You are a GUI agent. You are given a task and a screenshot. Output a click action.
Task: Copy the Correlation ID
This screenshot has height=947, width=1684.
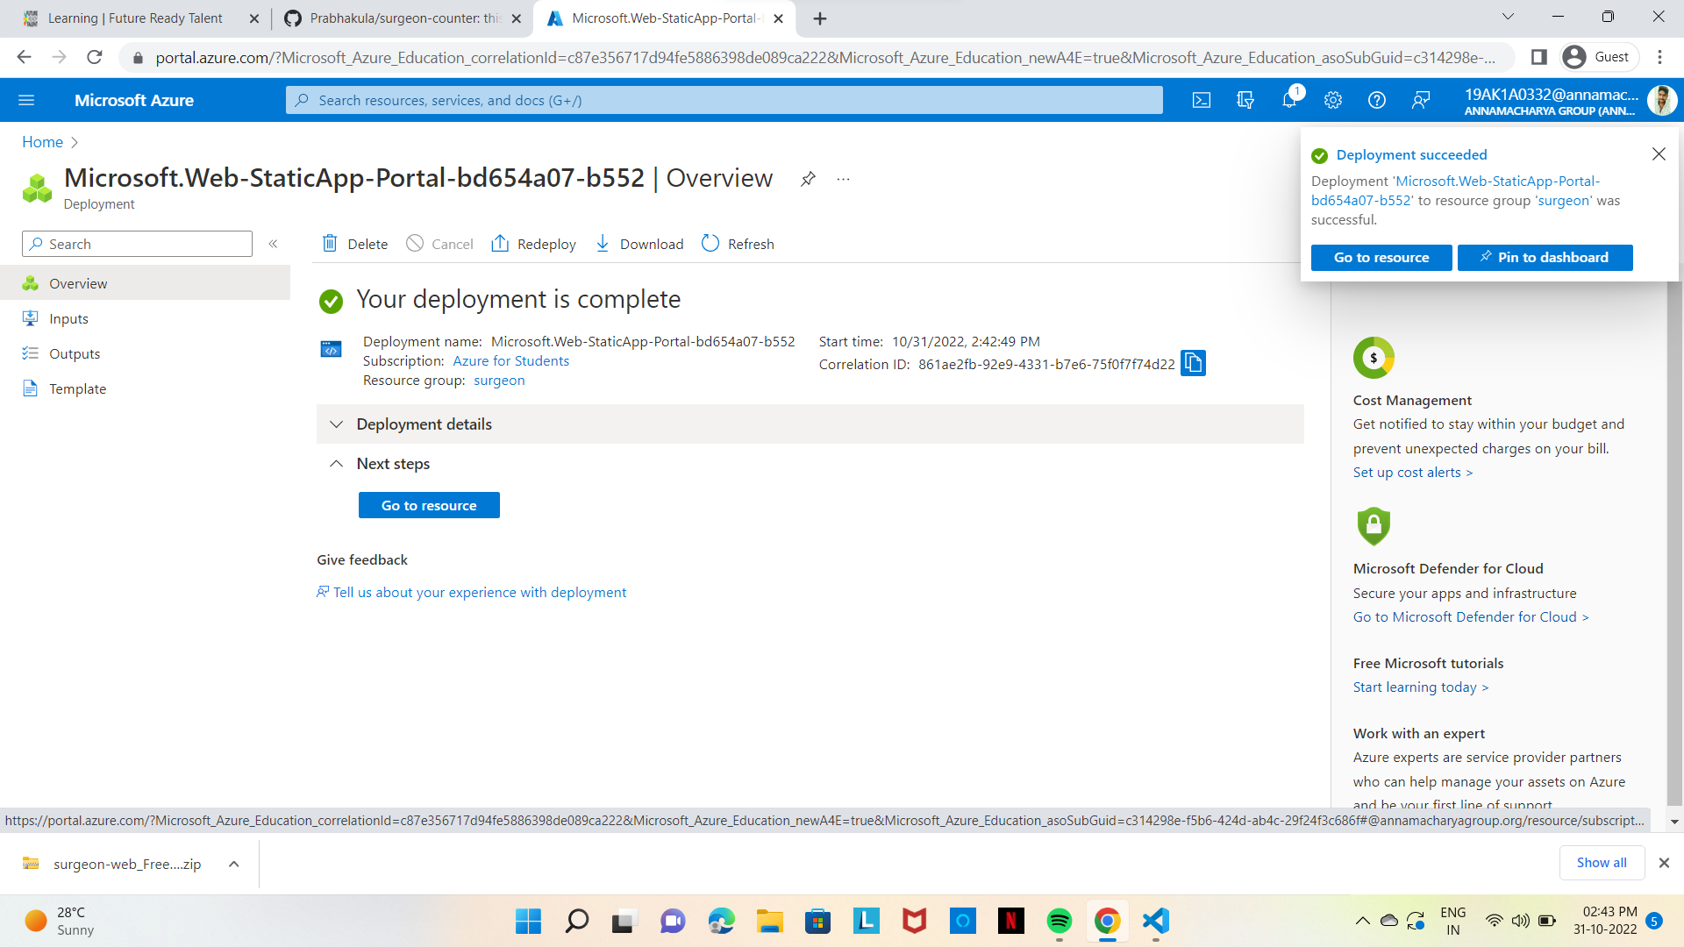1193,363
